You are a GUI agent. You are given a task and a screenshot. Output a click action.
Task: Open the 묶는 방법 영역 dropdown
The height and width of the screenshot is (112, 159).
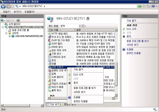(x=80, y=26)
